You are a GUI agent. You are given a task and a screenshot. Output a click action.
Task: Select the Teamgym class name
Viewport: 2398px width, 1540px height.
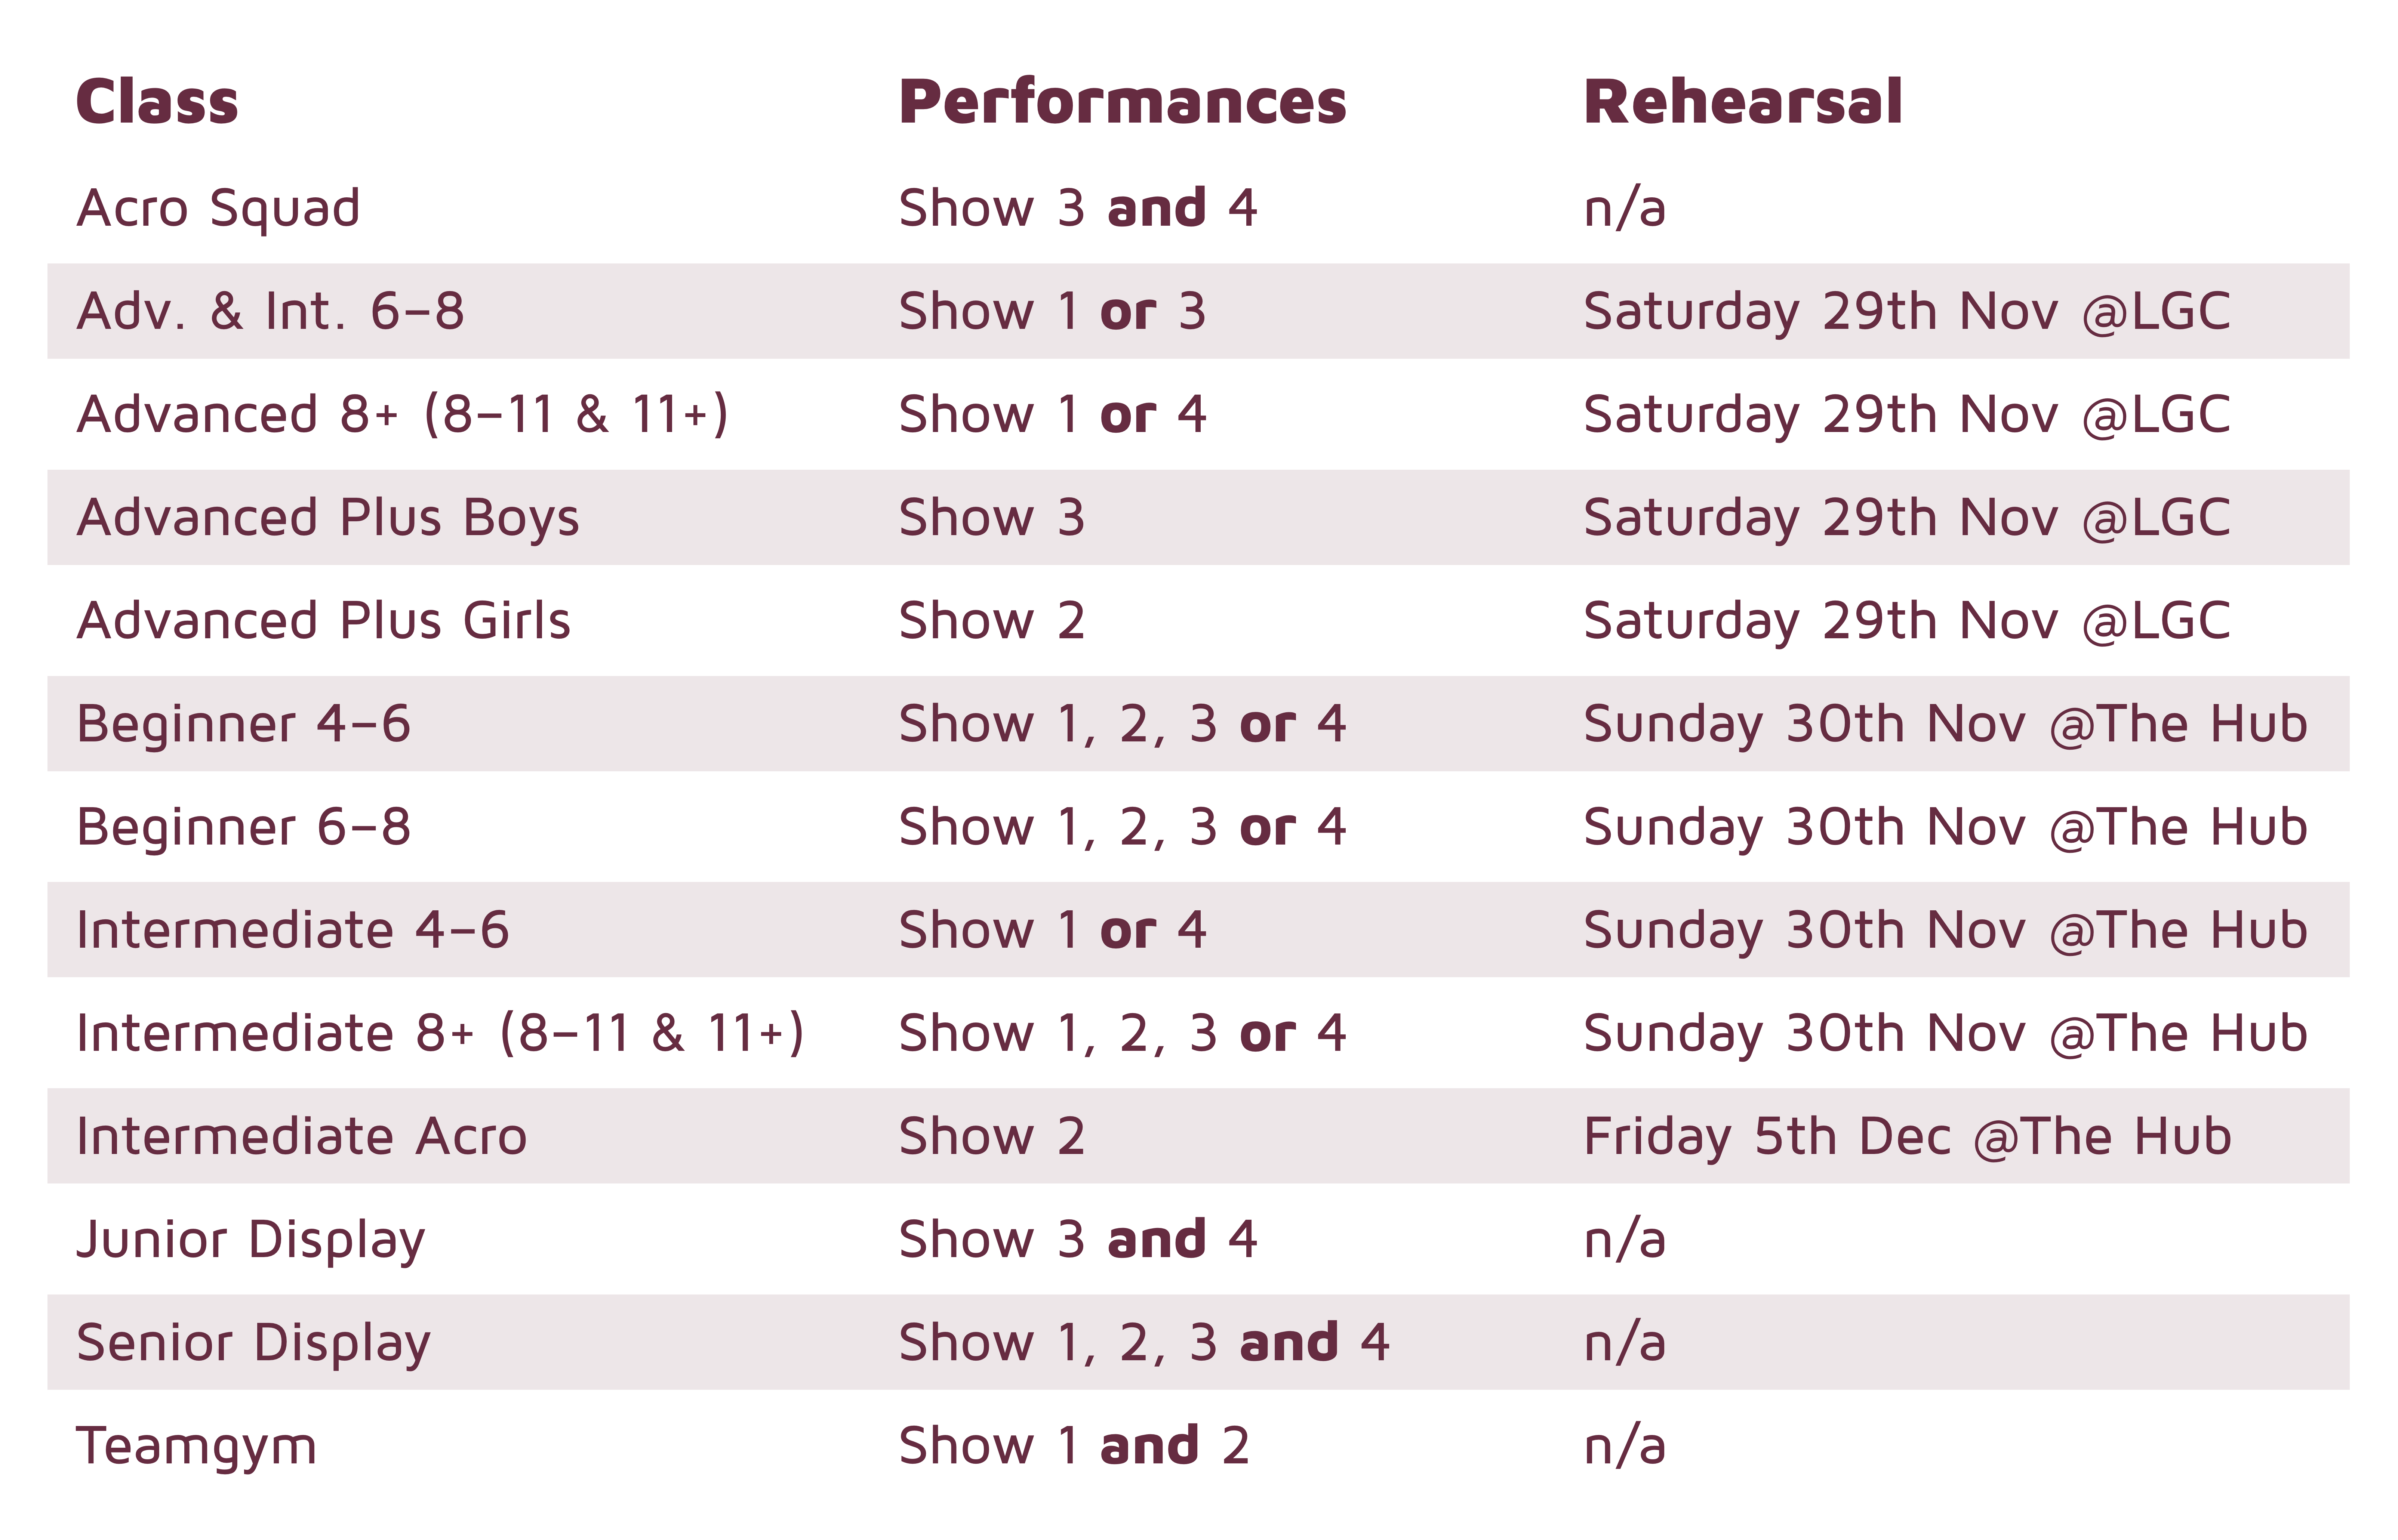tap(196, 1446)
